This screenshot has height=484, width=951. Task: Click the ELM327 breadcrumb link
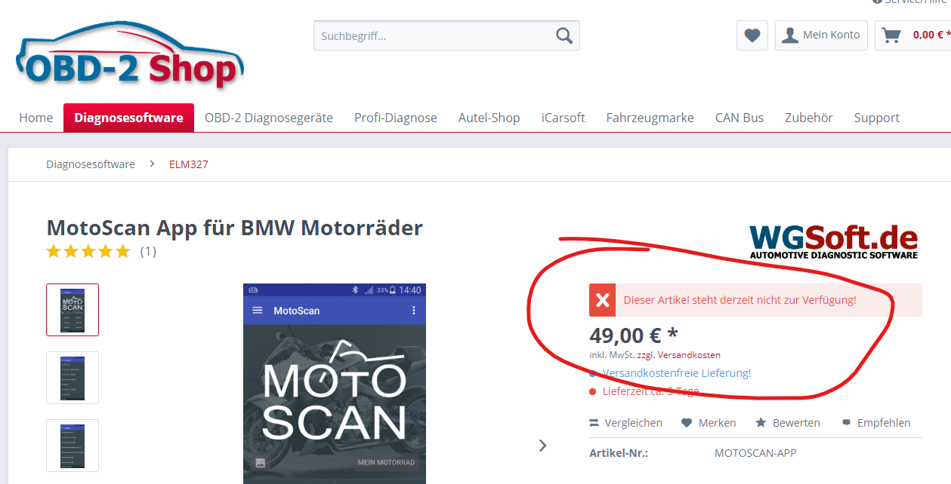(x=189, y=164)
